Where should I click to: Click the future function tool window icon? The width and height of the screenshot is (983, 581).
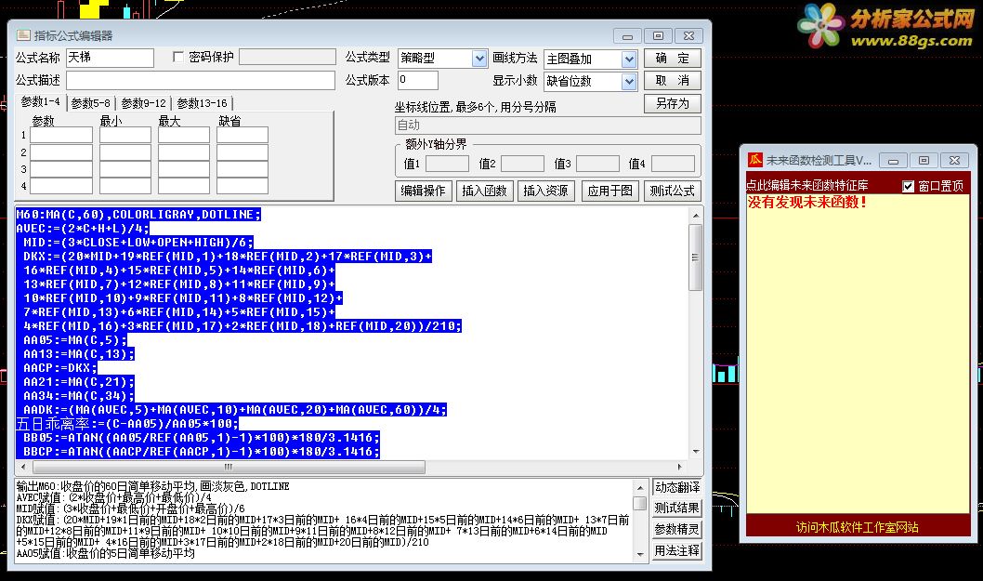[x=754, y=160]
